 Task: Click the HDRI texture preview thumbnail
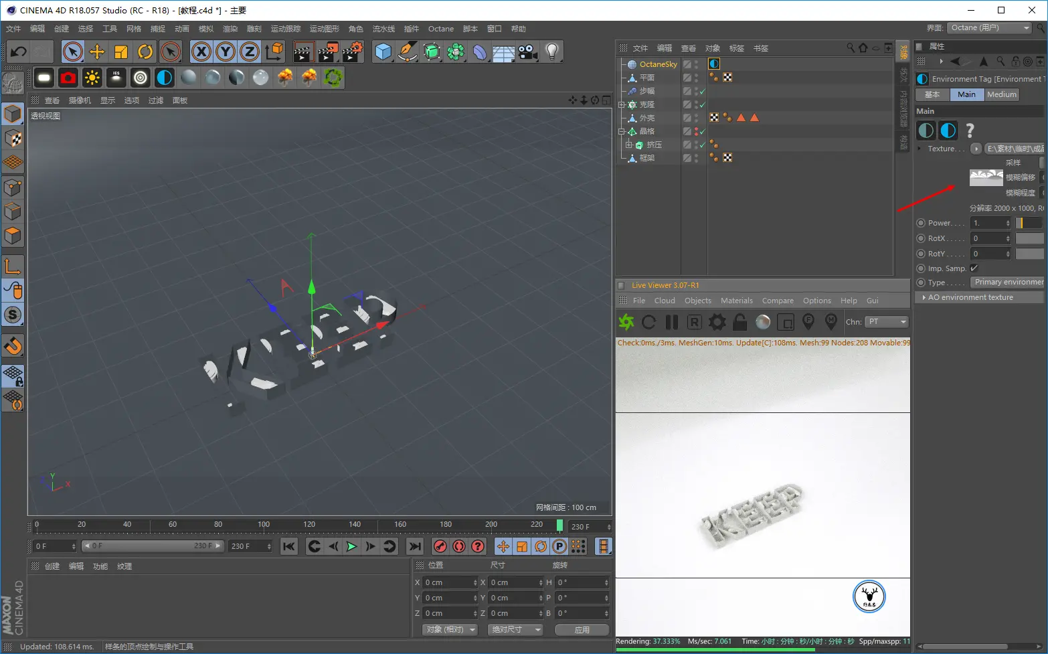point(986,177)
